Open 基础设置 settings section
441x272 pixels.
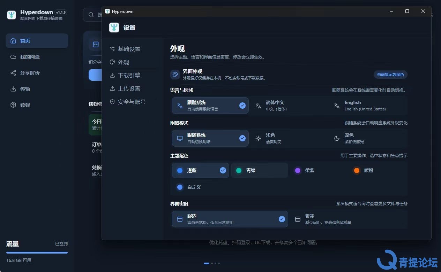pyautogui.click(x=133, y=49)
